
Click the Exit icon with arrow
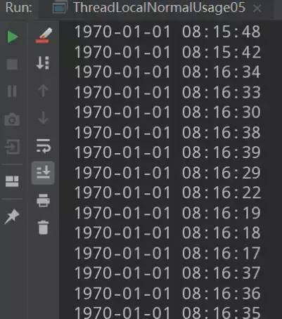12,147
